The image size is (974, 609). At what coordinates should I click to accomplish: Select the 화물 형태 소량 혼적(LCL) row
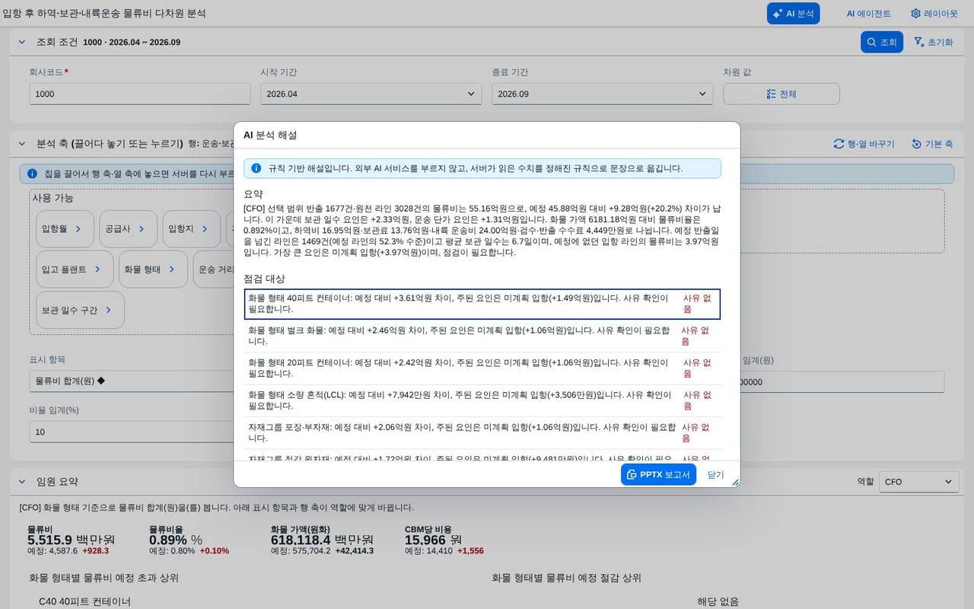[x=482, y=400]
